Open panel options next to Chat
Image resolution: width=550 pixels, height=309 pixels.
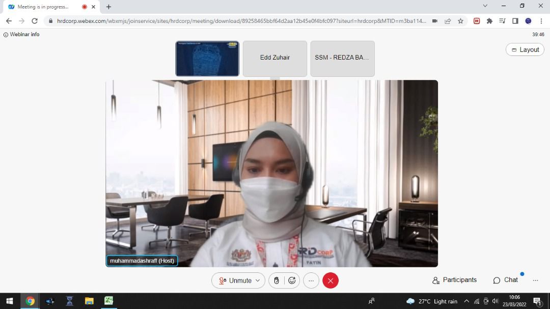[x=535, y=280]
